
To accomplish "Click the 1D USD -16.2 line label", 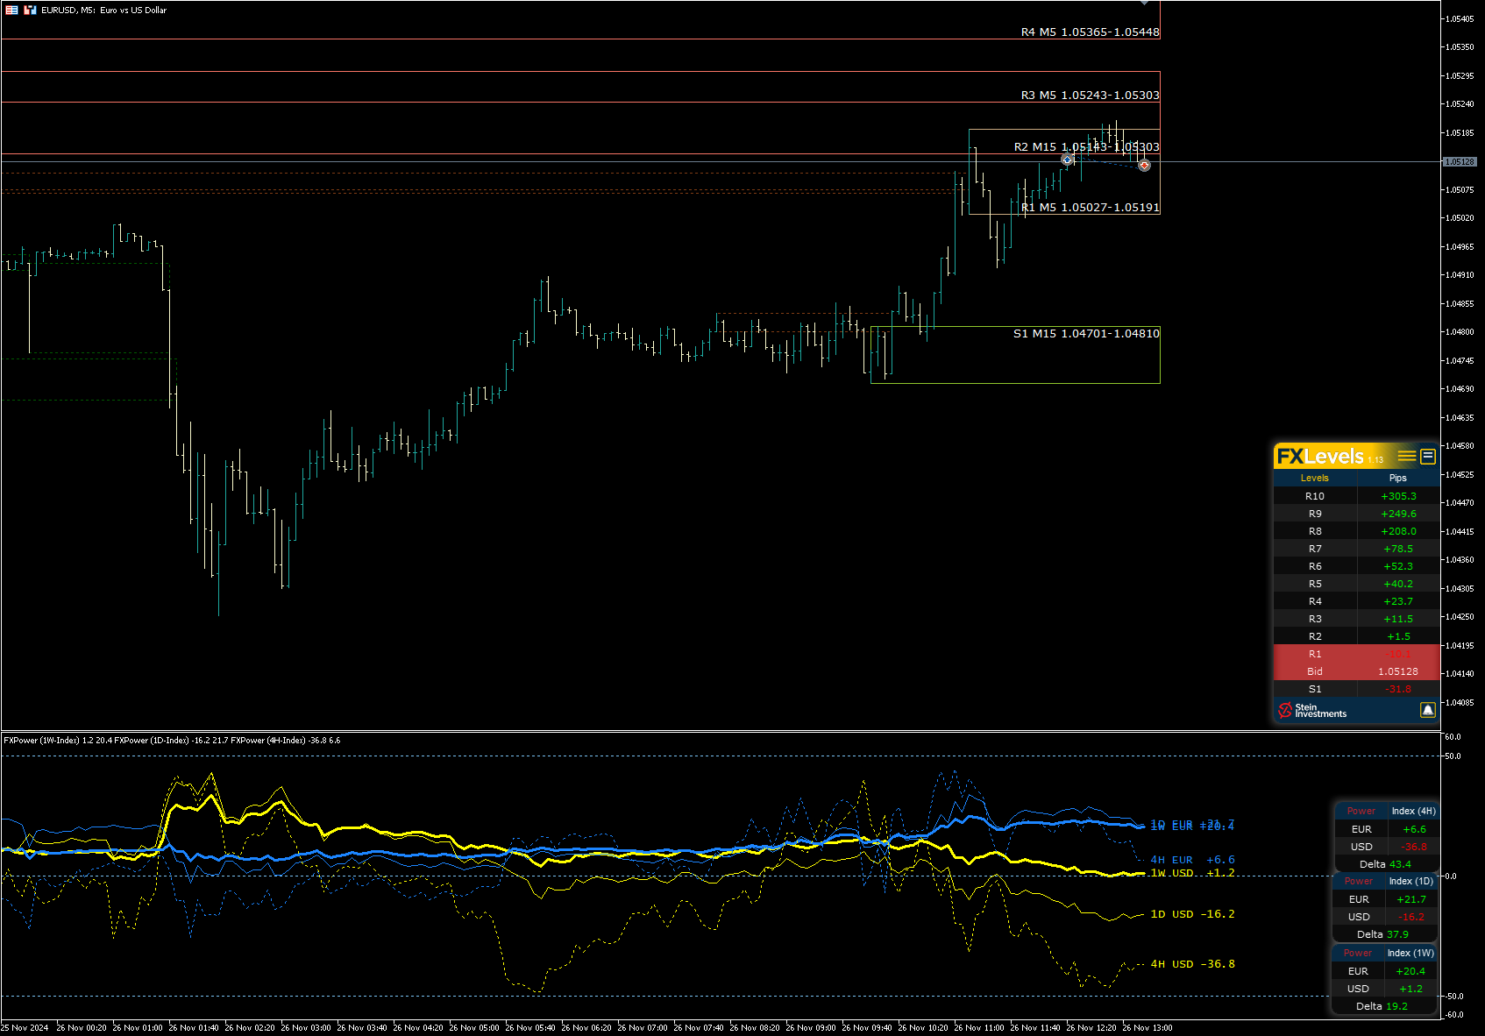I will coord(1192,914).
